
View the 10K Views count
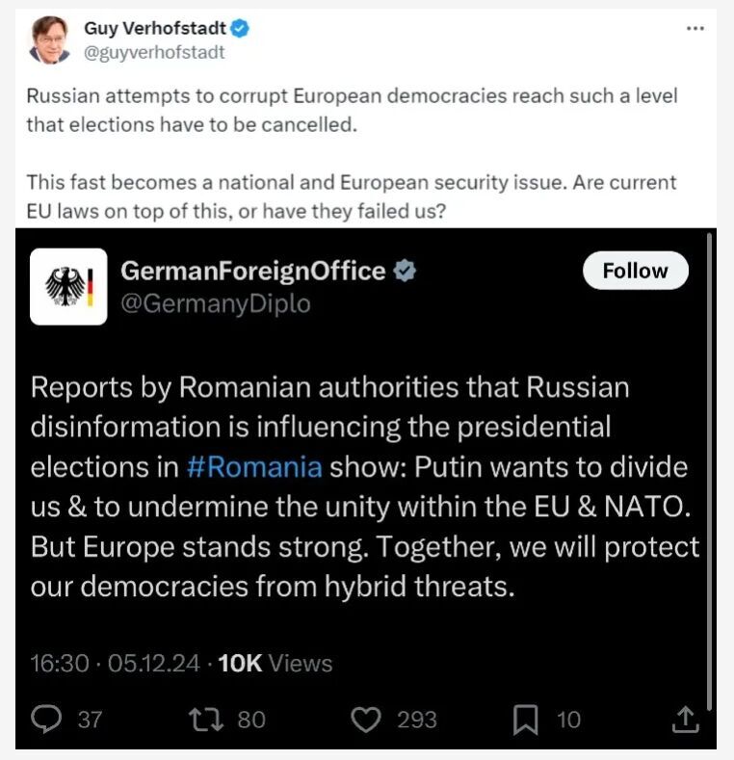(275, 664)
